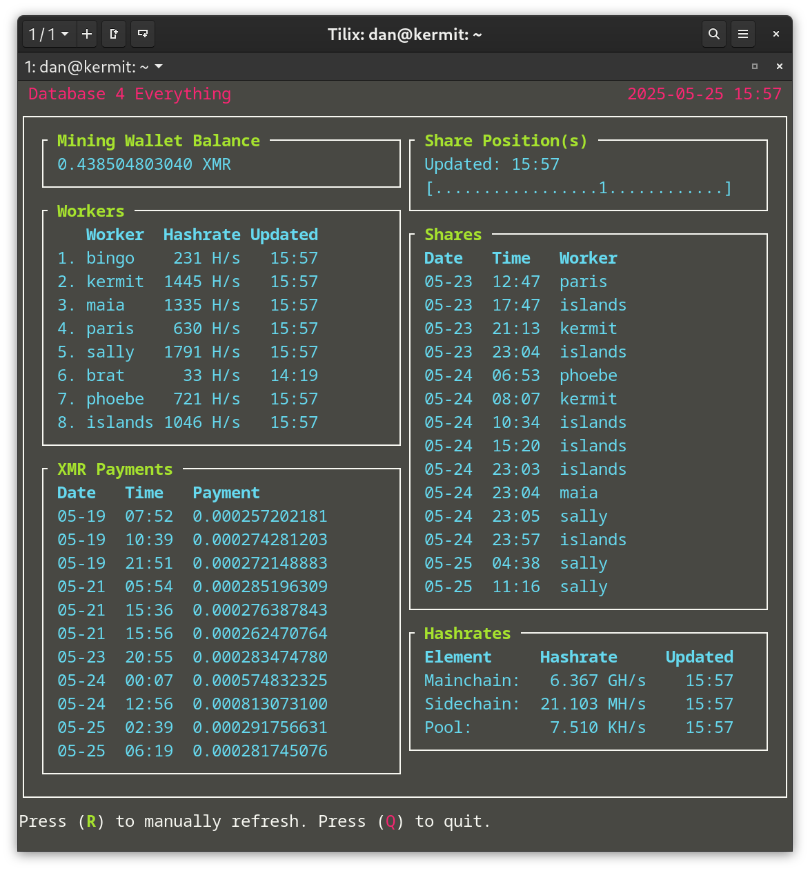810x871 pixels.
Task: Open the Tilix search icon
Action: click(714, 34)
